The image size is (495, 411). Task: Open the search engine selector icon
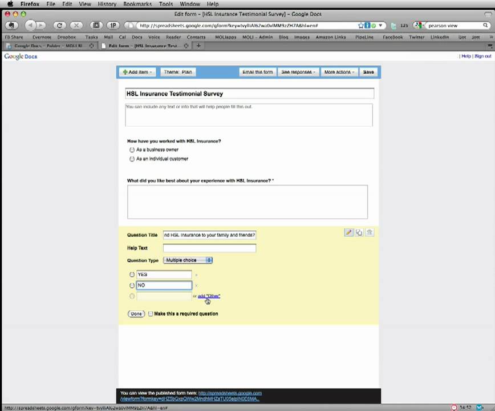click(x=418, y=25)
